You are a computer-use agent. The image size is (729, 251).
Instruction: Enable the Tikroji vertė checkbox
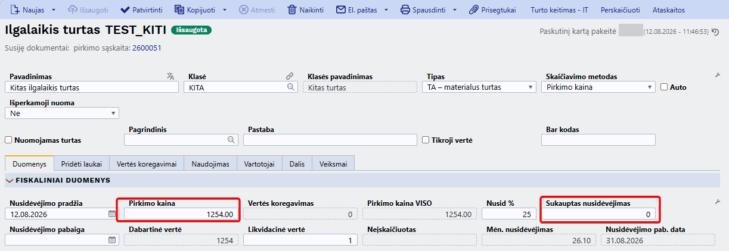point(426,140)
